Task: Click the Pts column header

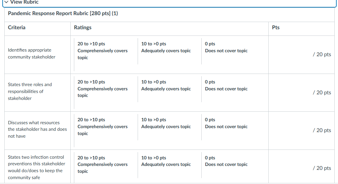Action: click(276, 28)
